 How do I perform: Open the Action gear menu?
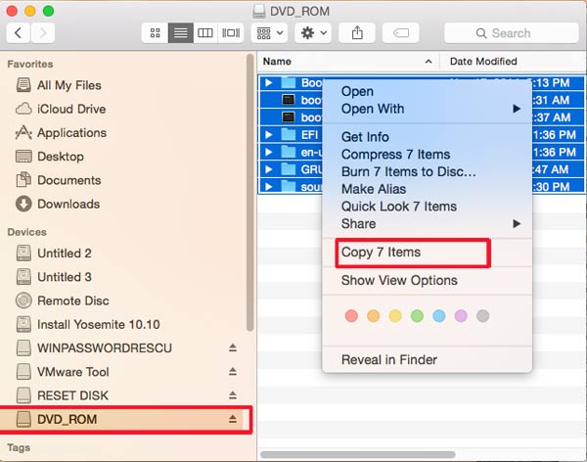[313, 33]
